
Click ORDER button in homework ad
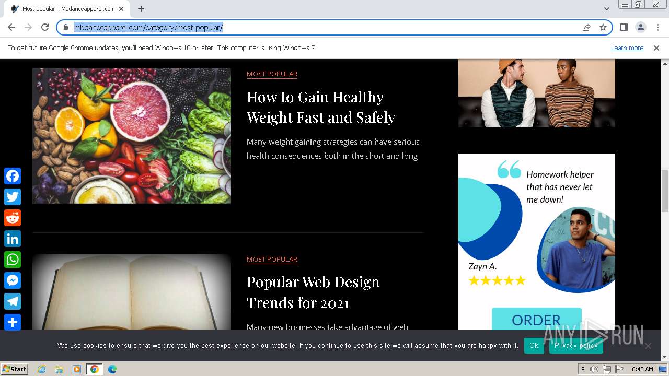coord(536,319)
